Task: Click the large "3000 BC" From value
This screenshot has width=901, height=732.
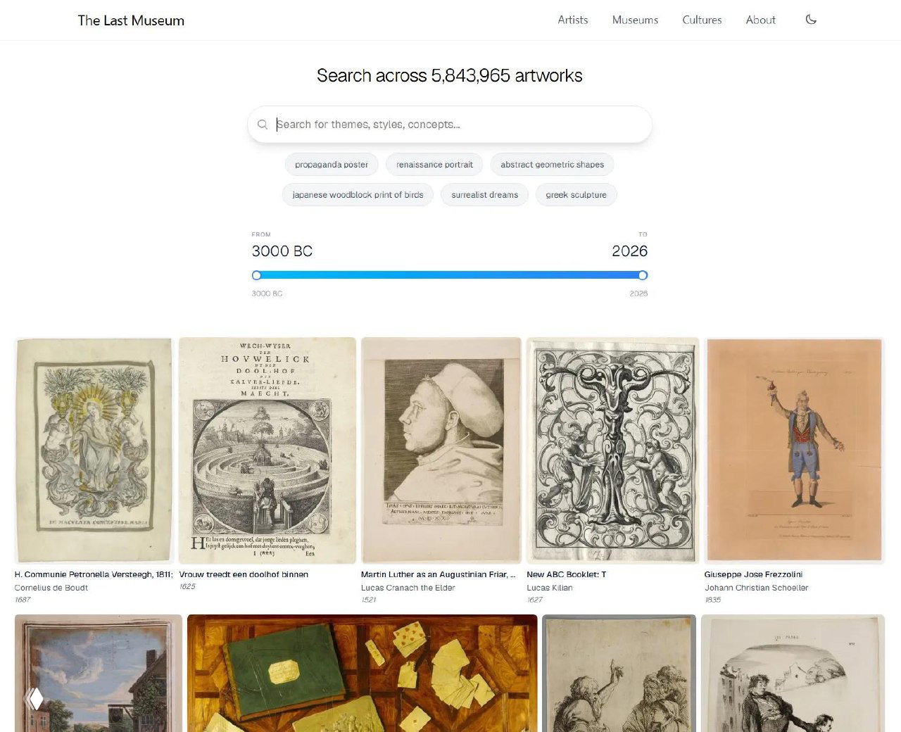Action: pos(282,251)
